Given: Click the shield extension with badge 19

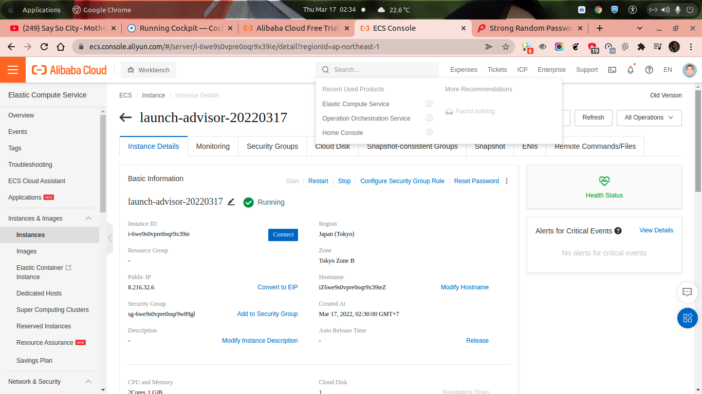Looking at the screenshot, I should coord(593,47).
